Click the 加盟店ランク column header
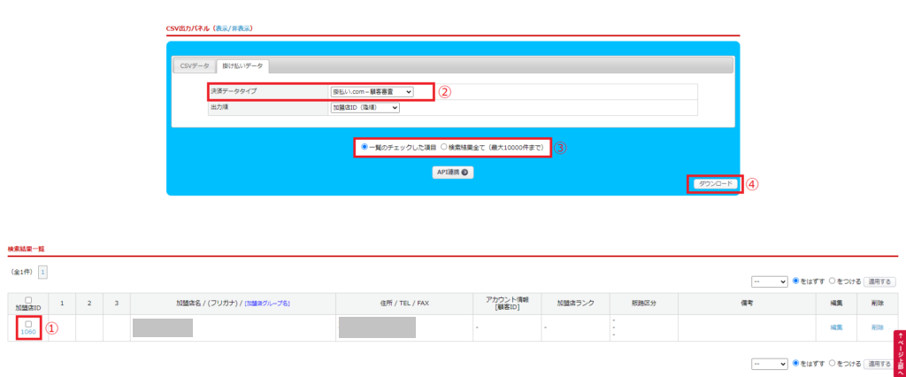The height and width of the screenshot is (377, 906). 575,303
